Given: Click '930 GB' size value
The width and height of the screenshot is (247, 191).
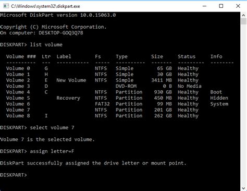Looking at the screenshot, I should (163, 92).
